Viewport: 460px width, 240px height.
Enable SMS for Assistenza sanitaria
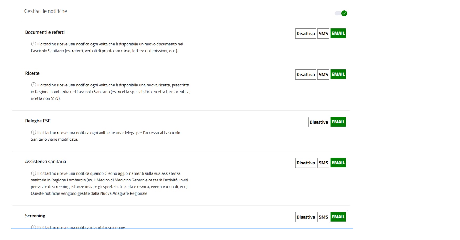[x=323, y=163]
